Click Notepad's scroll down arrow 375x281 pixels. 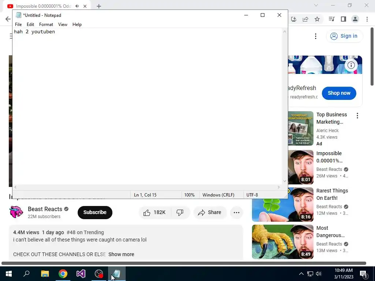(x=285, y=181)
